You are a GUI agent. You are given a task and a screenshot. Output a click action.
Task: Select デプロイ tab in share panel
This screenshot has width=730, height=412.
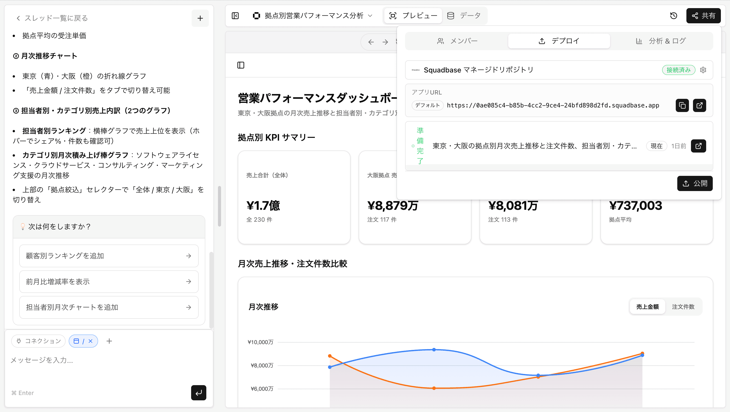(559, 41)
